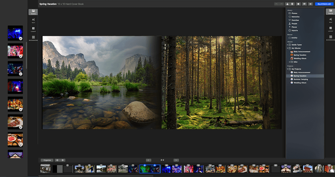Expand the Misc folder disclosure triangle
The image size is (335, 177).
(290, 62)
